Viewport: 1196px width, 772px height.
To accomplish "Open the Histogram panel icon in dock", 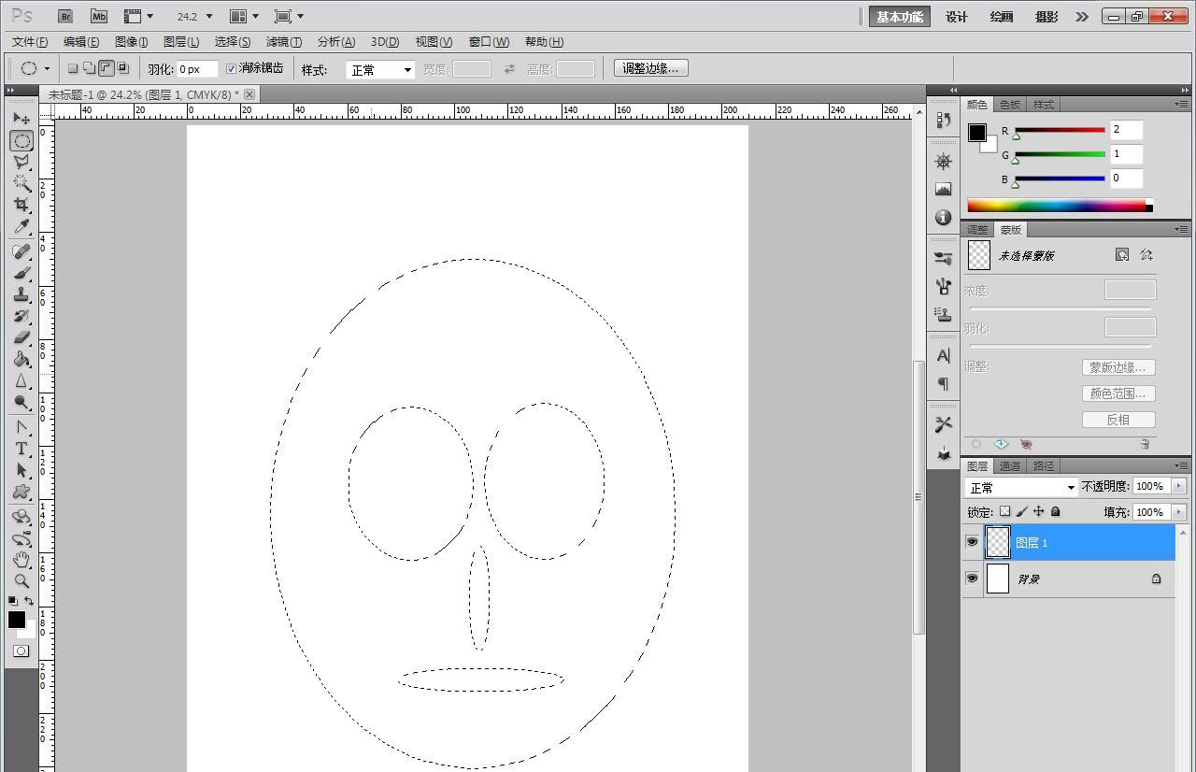I will pos(943,189).
